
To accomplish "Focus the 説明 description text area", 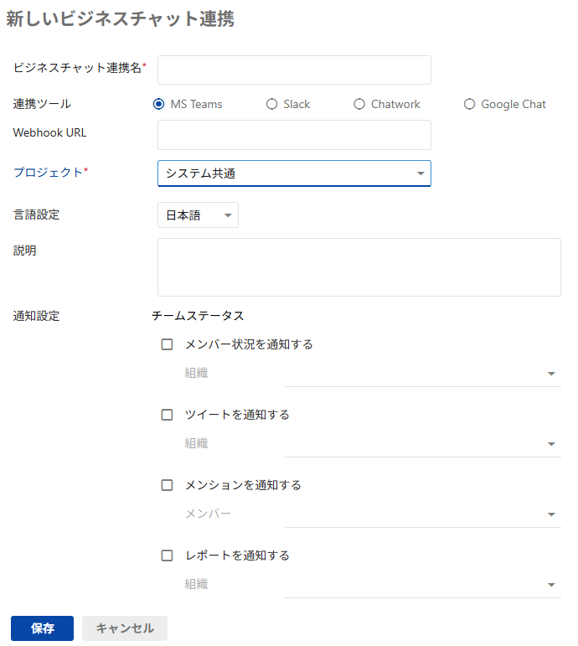I will coord(359,267).
